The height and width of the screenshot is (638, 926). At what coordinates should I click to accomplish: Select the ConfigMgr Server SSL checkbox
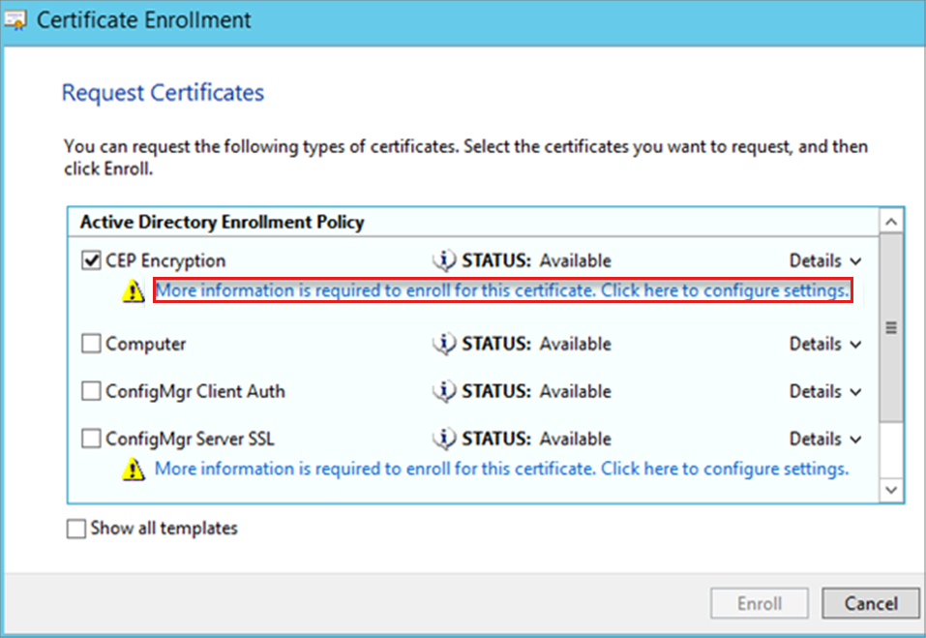[91, 439]
